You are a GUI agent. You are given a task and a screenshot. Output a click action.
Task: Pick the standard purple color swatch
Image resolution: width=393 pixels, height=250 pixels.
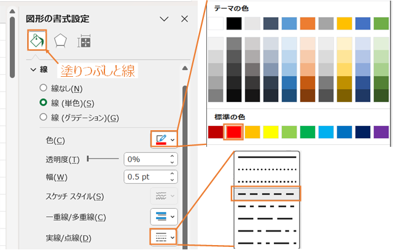tap(381, 132)
